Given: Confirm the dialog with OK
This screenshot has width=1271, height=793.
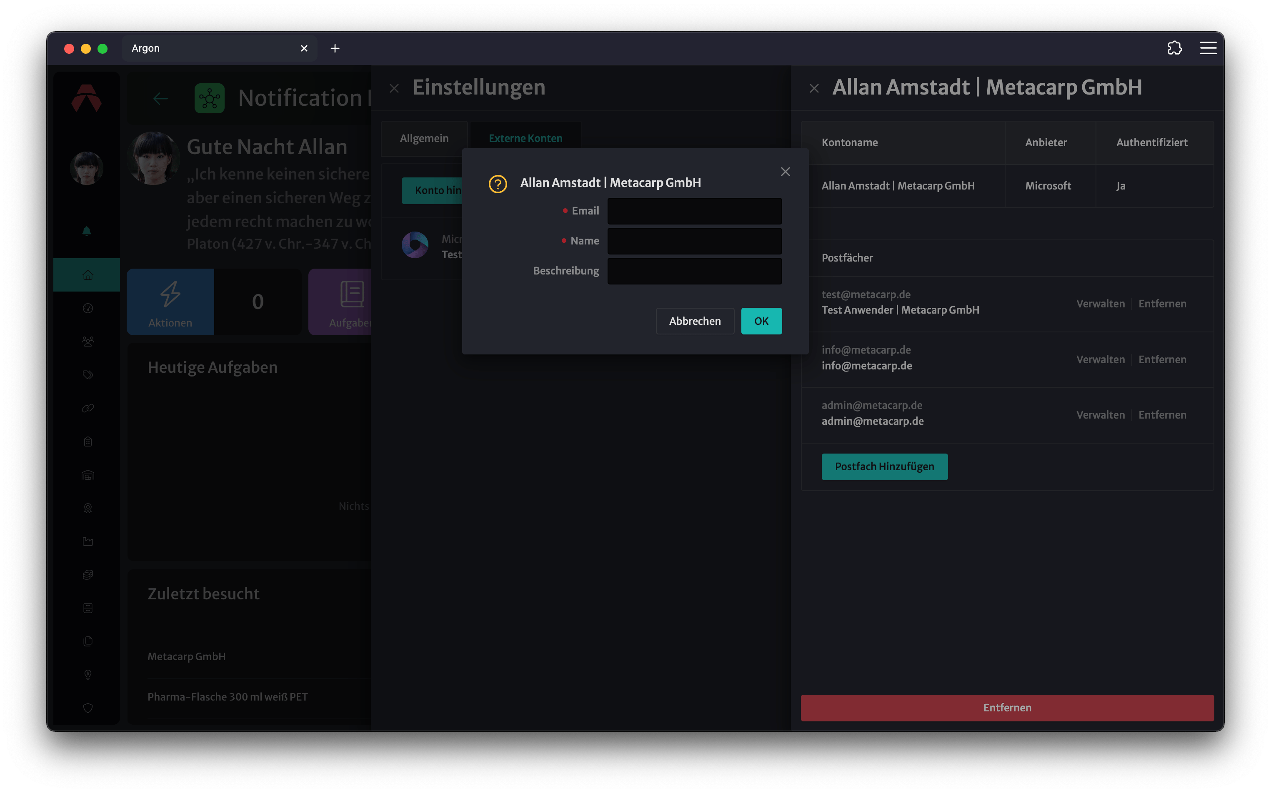Looking at the screenshot, I should pyautogui.click(x=761, y=321).
